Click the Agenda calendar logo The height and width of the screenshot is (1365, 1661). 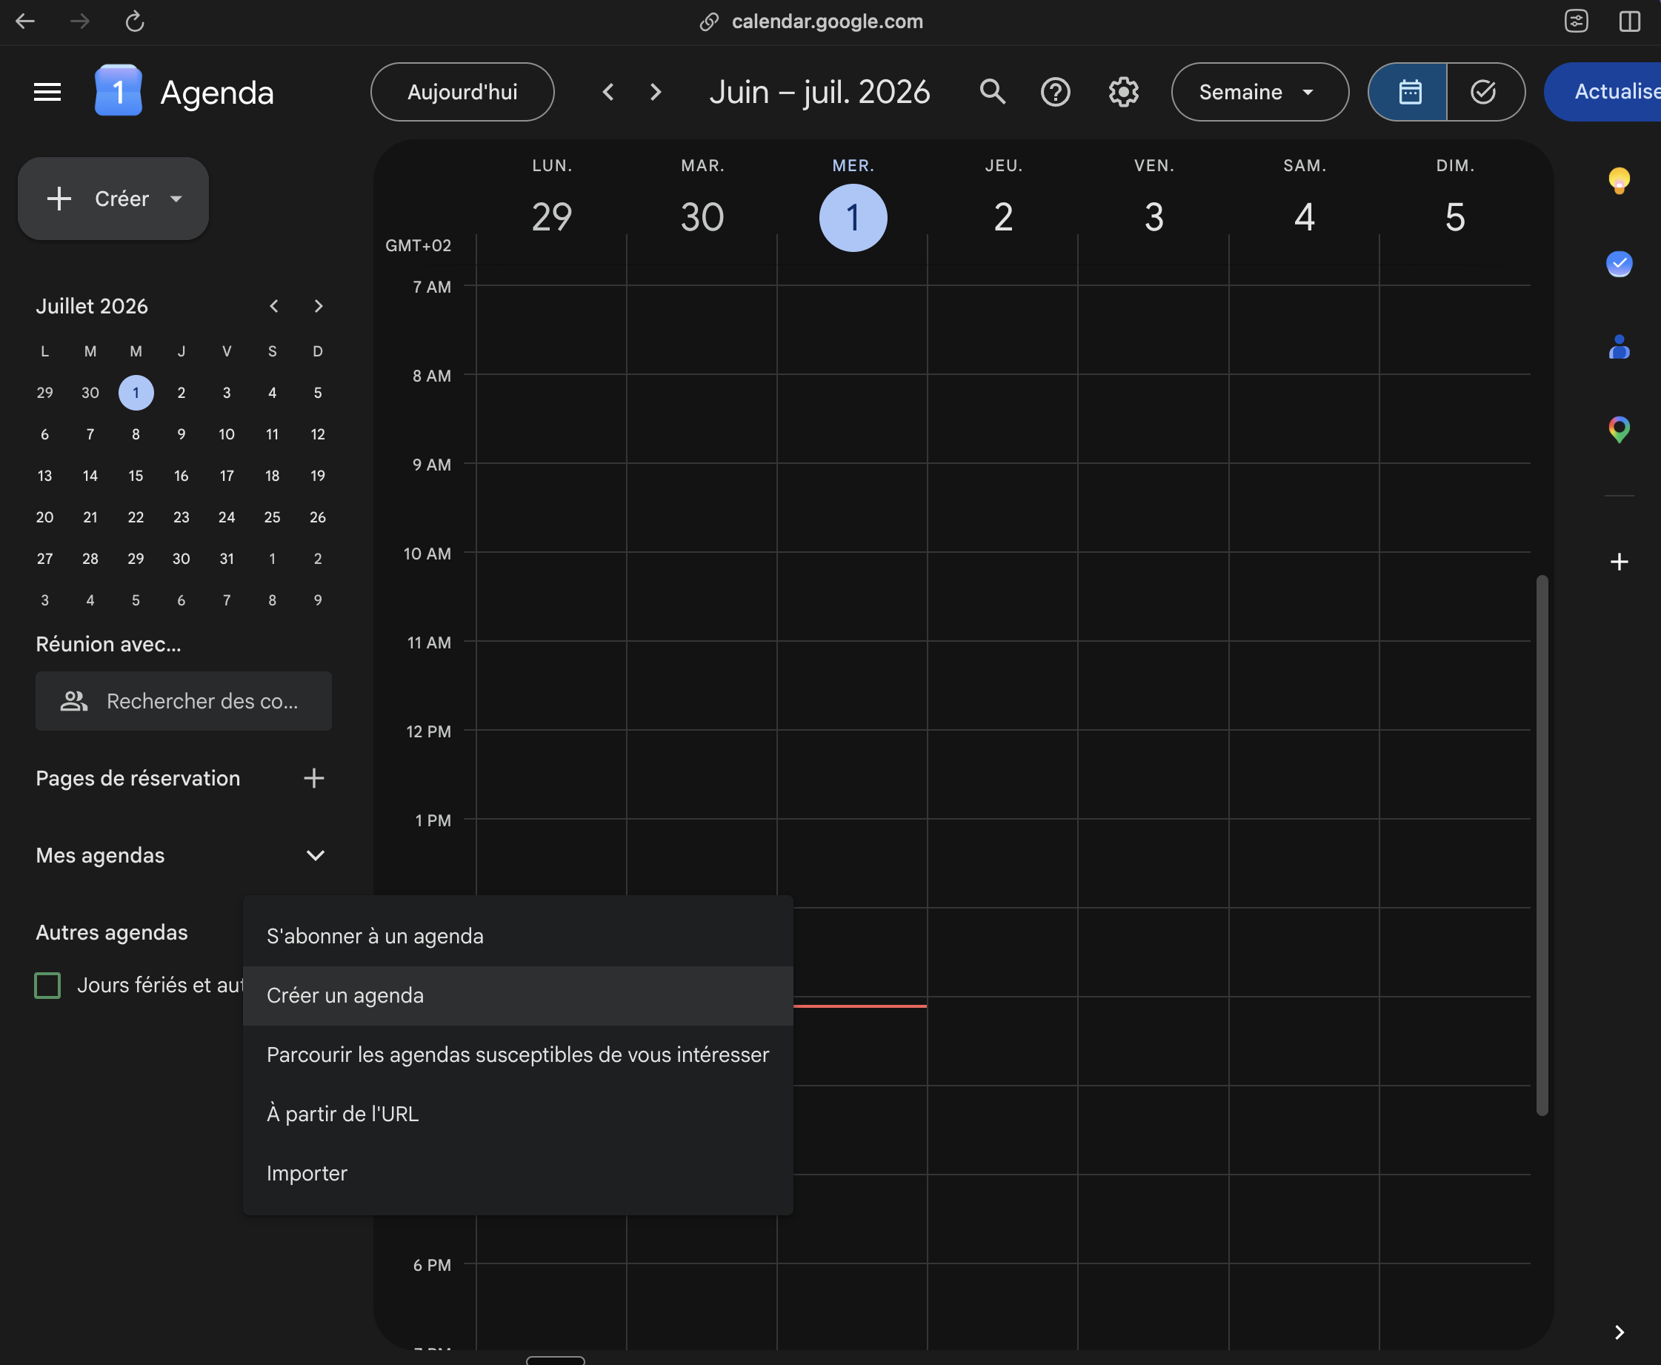pyautogui.click(x=118, y=91)
